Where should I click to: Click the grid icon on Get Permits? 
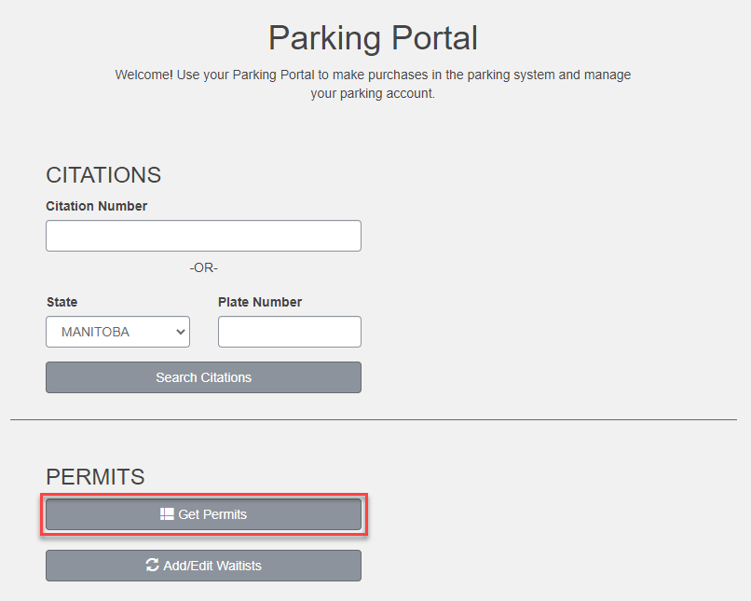tap(167, 514)
